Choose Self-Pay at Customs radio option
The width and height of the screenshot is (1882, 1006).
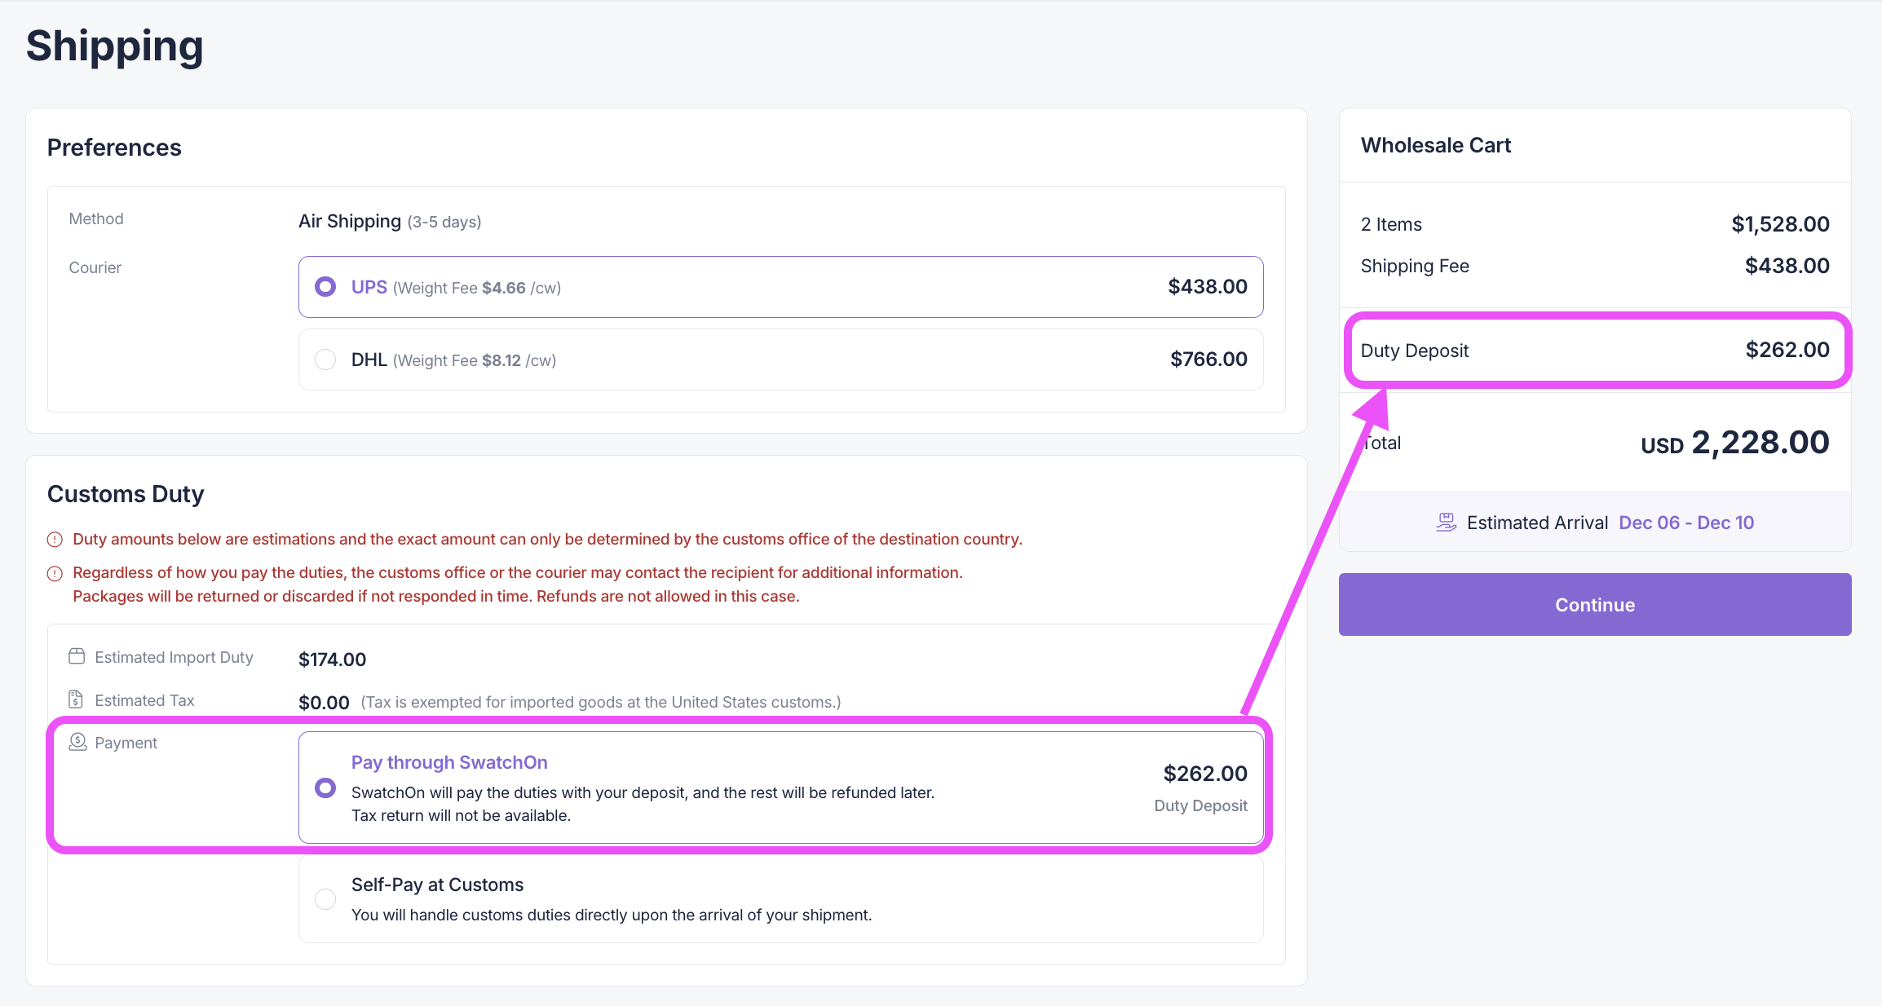[325, 899]
